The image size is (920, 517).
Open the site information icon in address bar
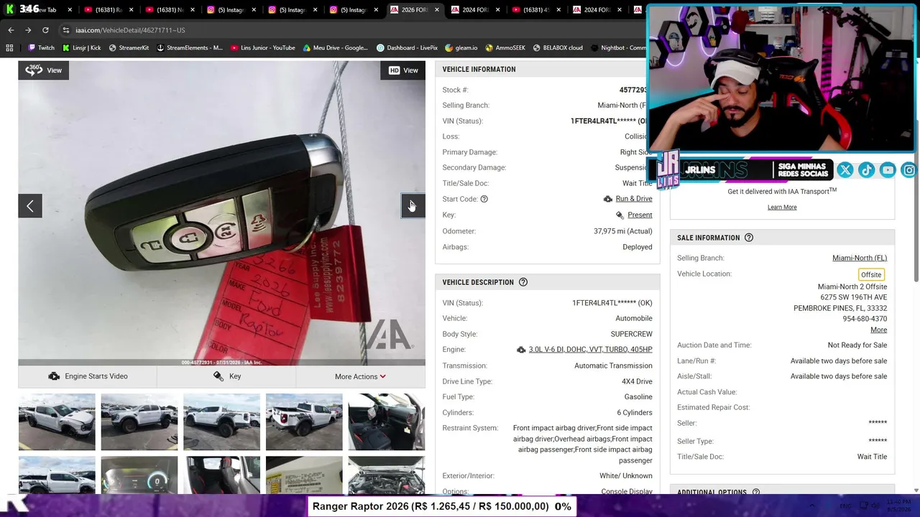tap(65, 30)
